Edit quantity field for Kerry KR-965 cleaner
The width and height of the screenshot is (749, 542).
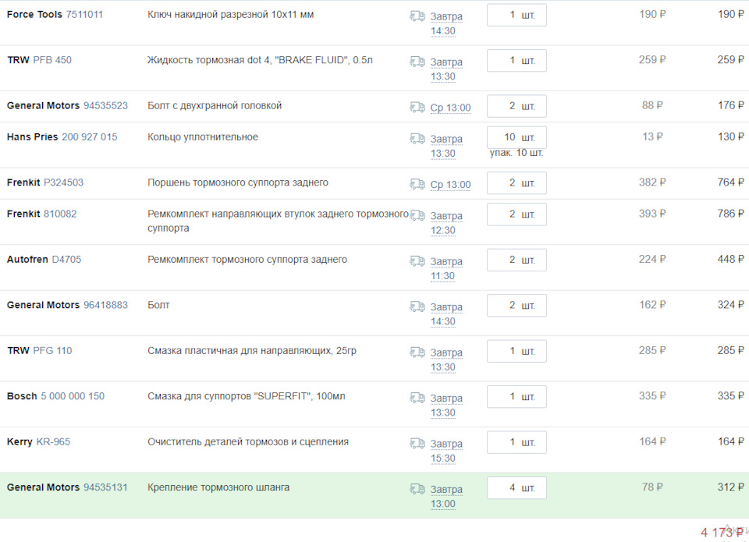click(516, 442)
